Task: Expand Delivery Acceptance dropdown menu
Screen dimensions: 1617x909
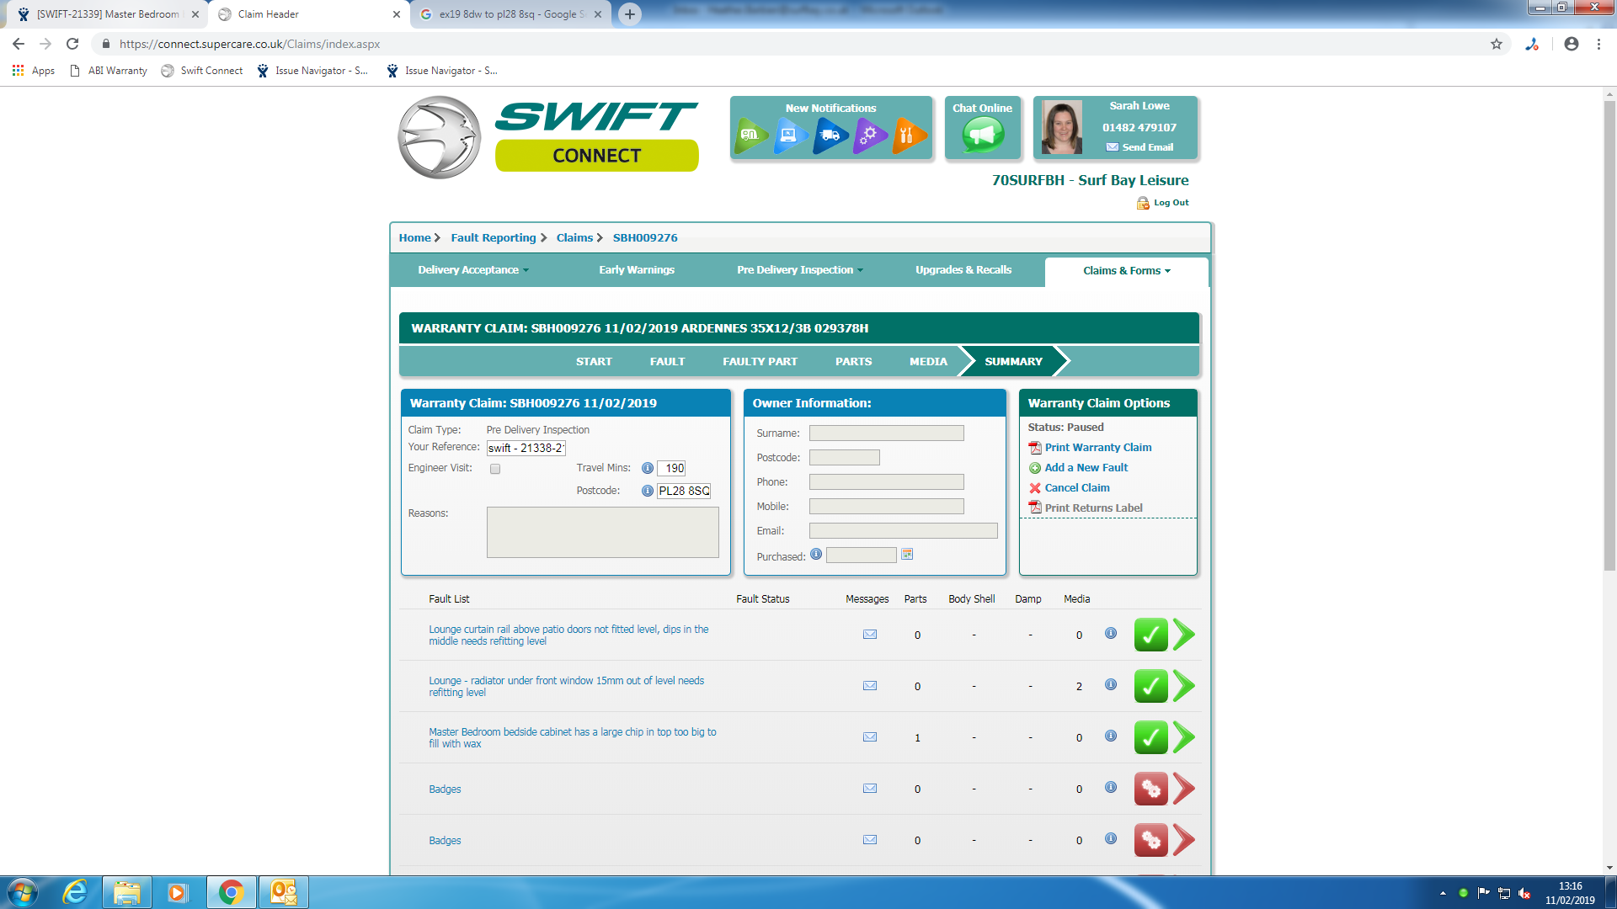Action: click(473, 270)
